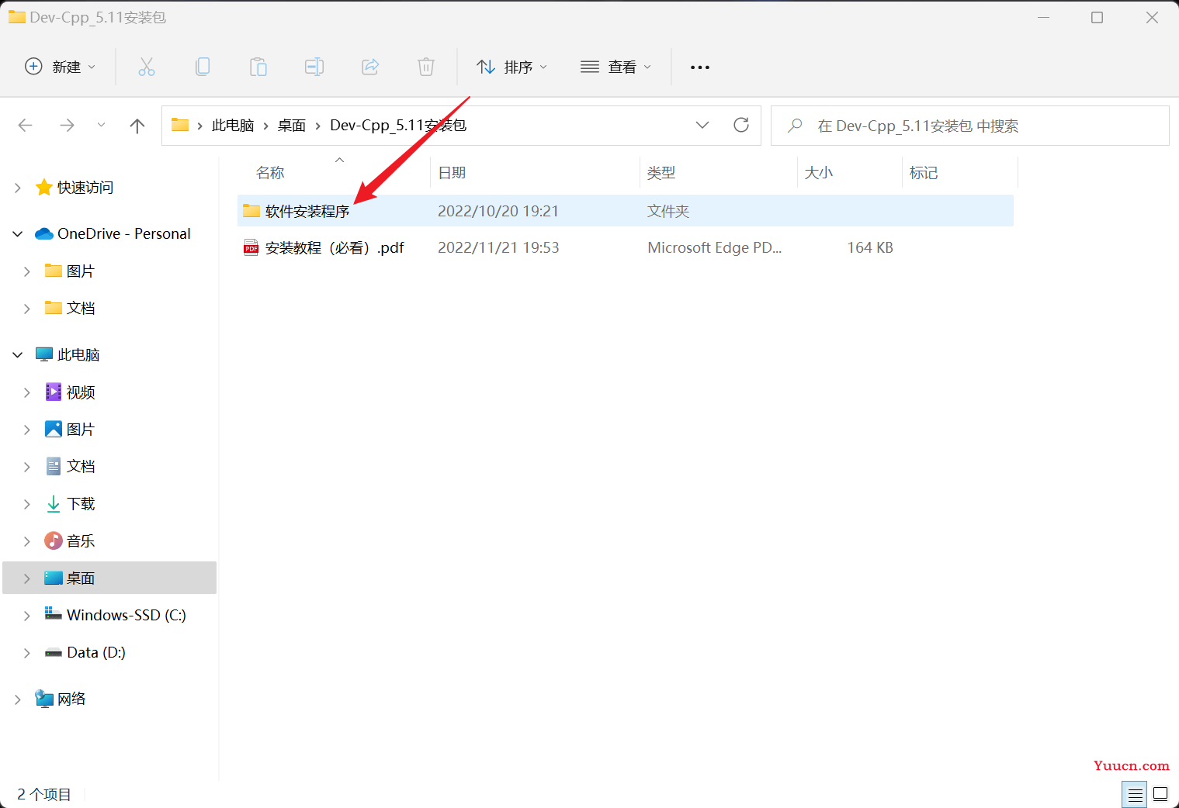Open the 新建 (New) dropdown button
Screen dimensions: 1179x808
61,67
